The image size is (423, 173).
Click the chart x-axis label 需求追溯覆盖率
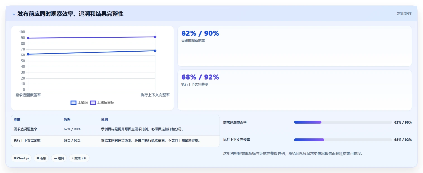[x=28, y=95]
